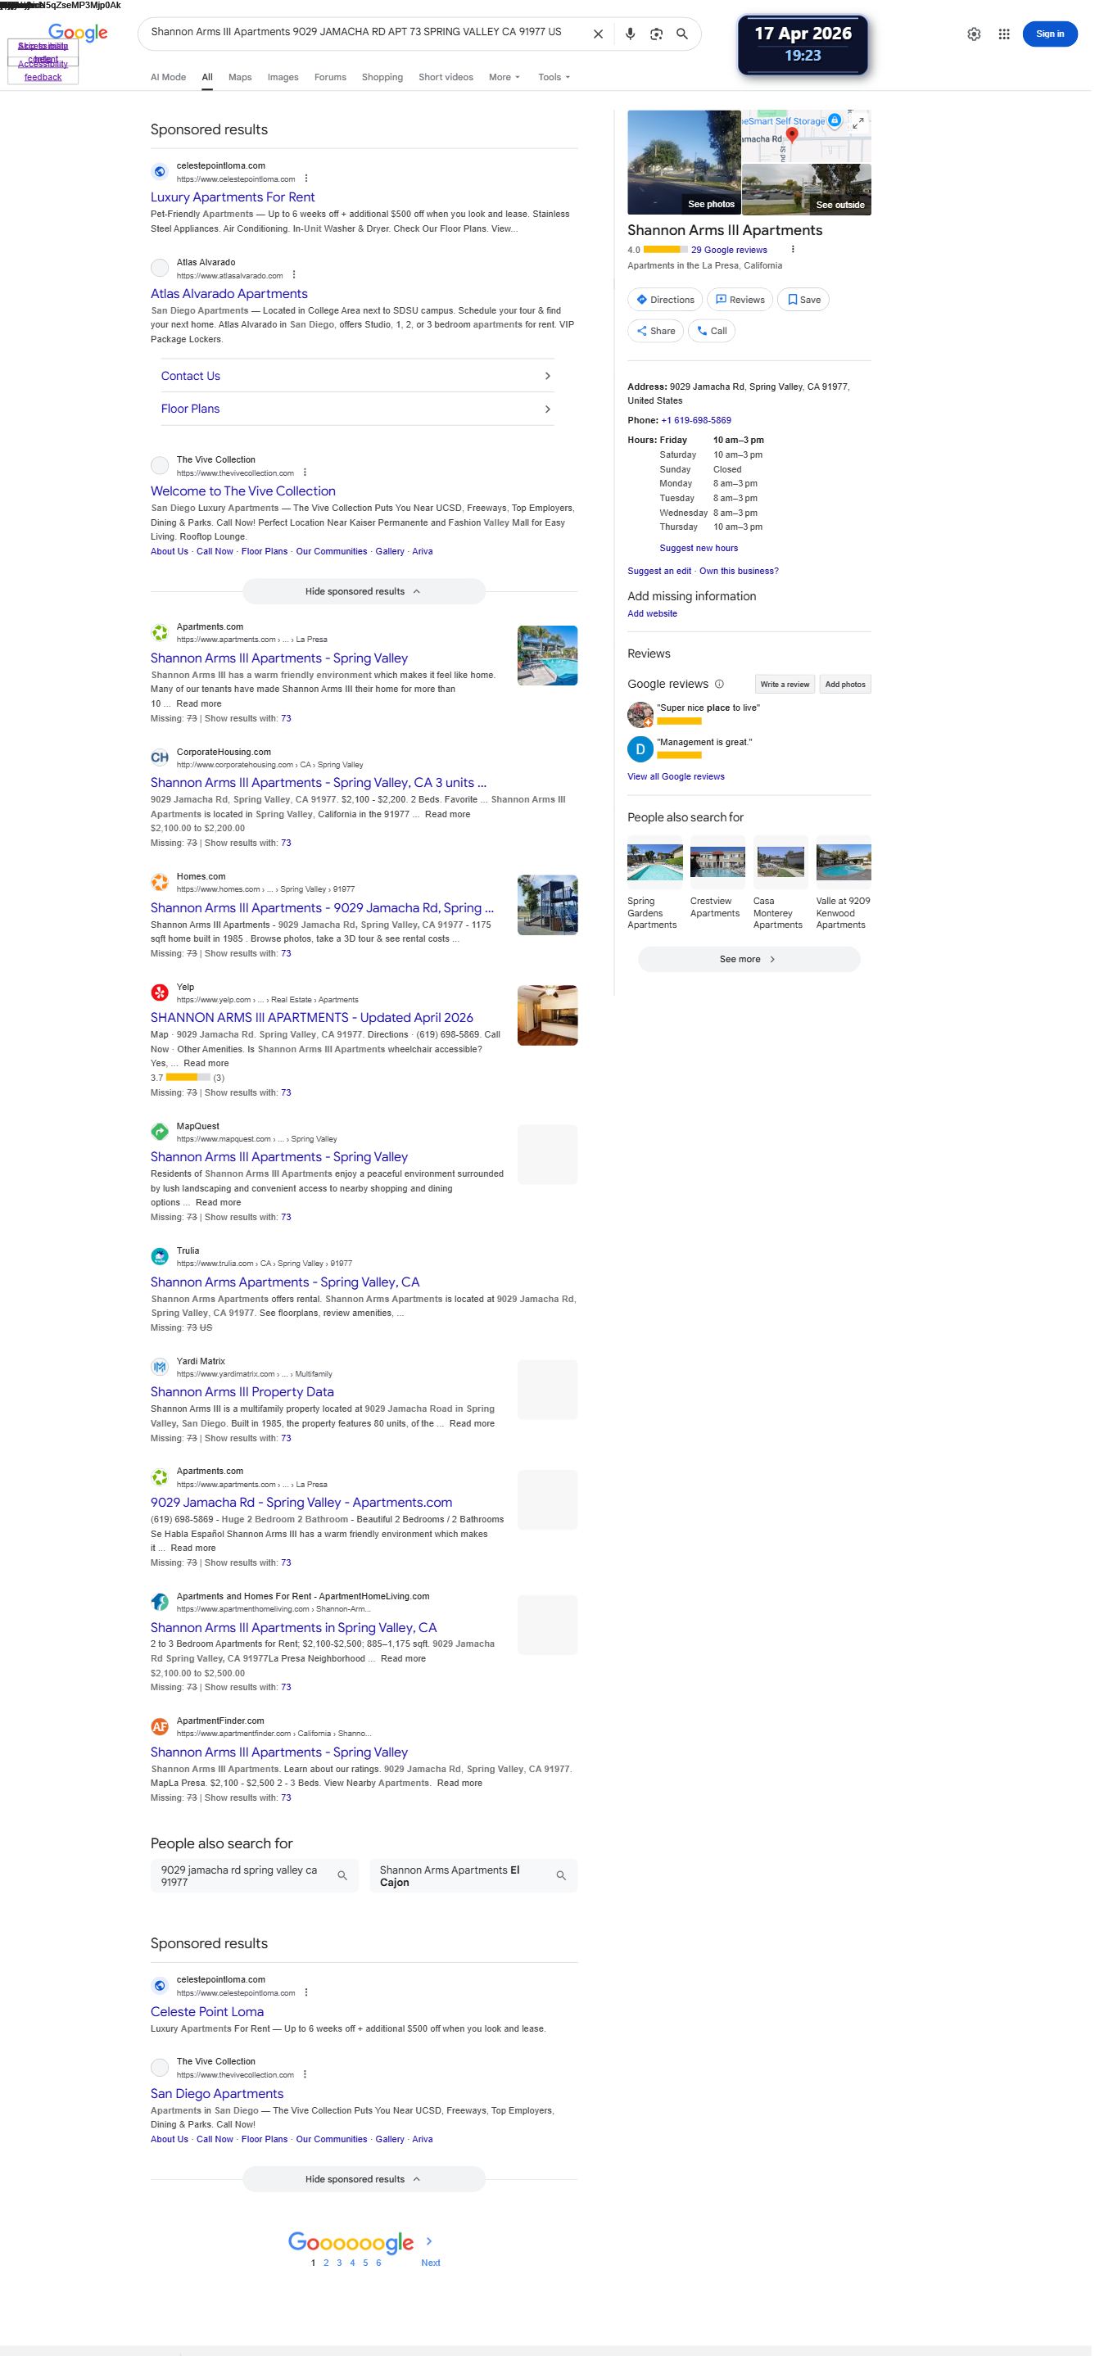Screen dimensions: 1104x2356
Task: Open the 29 Google reviews link
Action: [x=728, y=250]
